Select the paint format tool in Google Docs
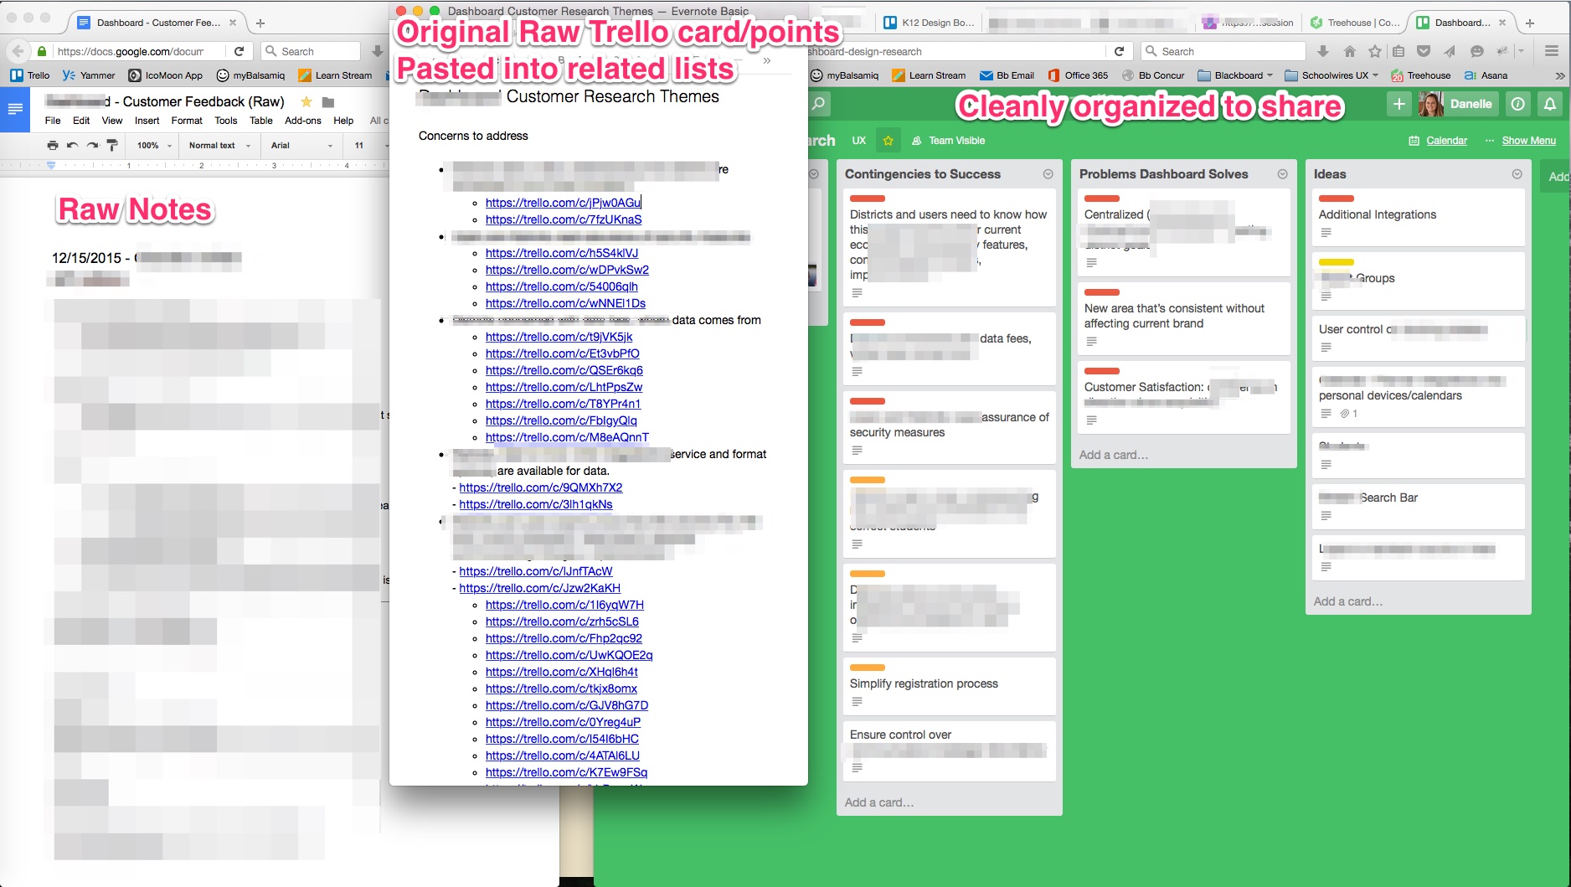The image size is (1571, 887). tap(112, 146)
